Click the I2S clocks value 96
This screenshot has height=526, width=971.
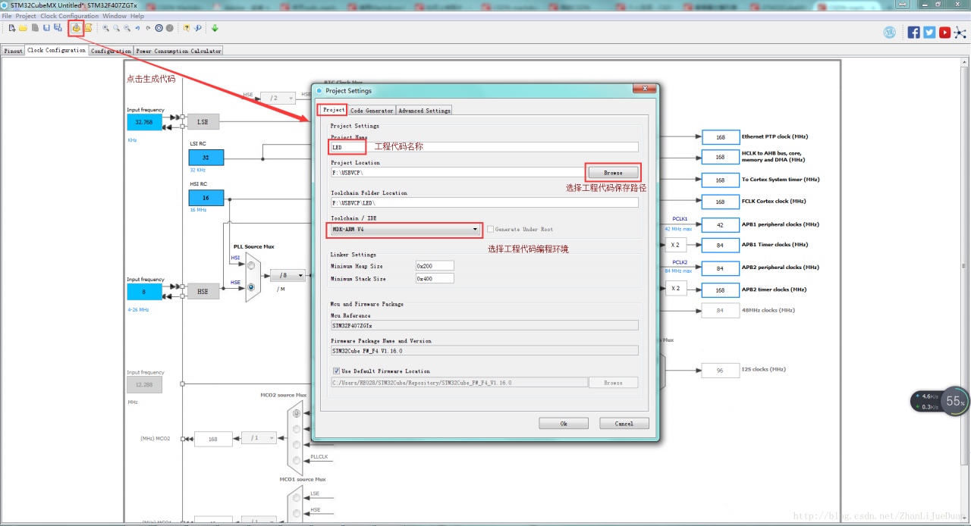click(721, 370)
